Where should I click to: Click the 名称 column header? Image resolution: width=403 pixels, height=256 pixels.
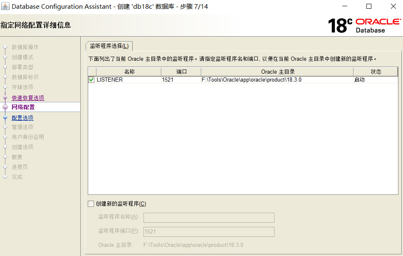[129, 72]
